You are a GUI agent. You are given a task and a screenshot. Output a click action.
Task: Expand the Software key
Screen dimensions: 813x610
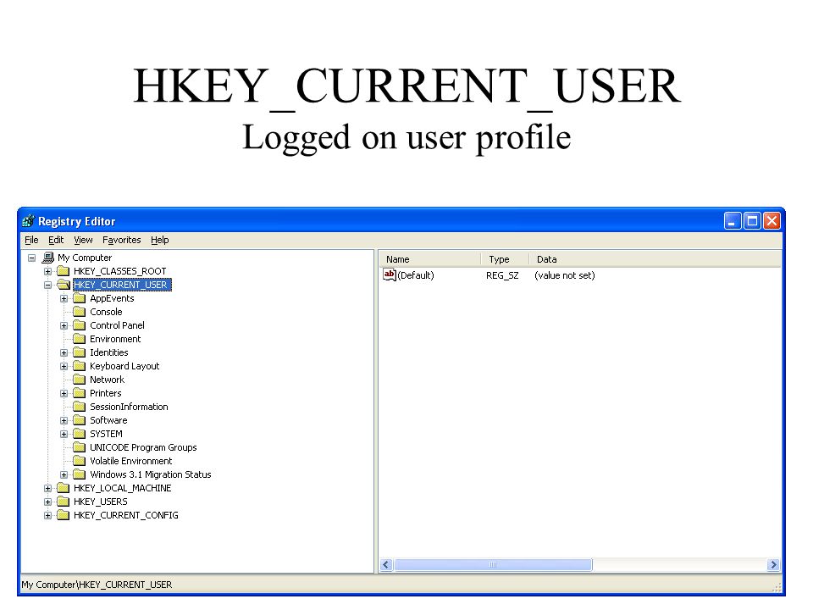[64, 421]
